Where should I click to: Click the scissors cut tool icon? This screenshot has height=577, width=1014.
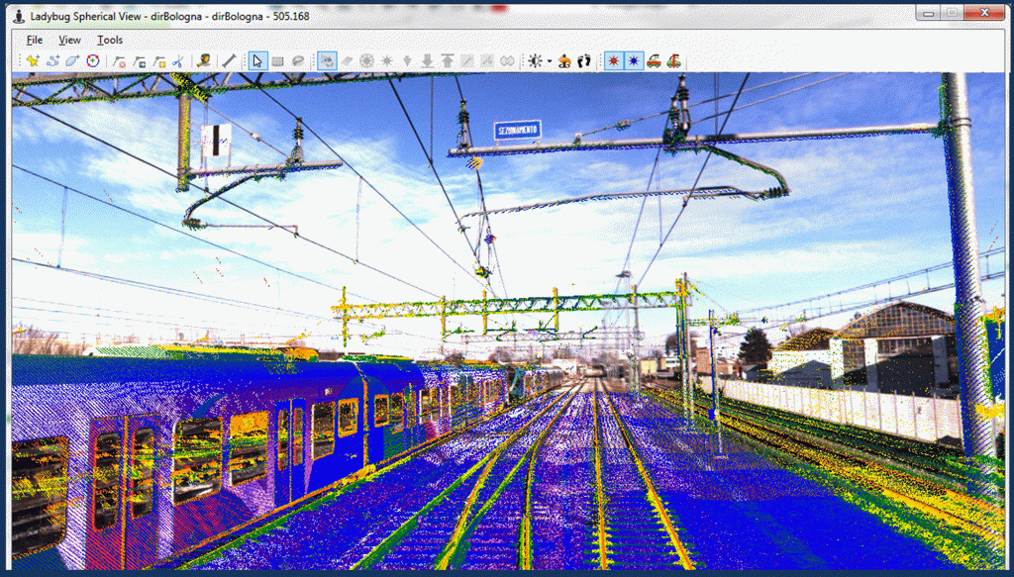click(x=178, y=61)
